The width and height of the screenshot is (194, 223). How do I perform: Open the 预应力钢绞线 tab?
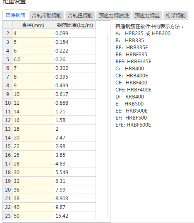pos(114,15)
